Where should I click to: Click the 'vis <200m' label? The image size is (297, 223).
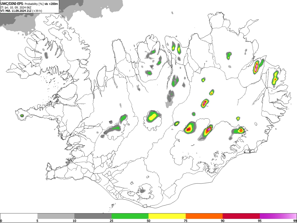[51, 4]
